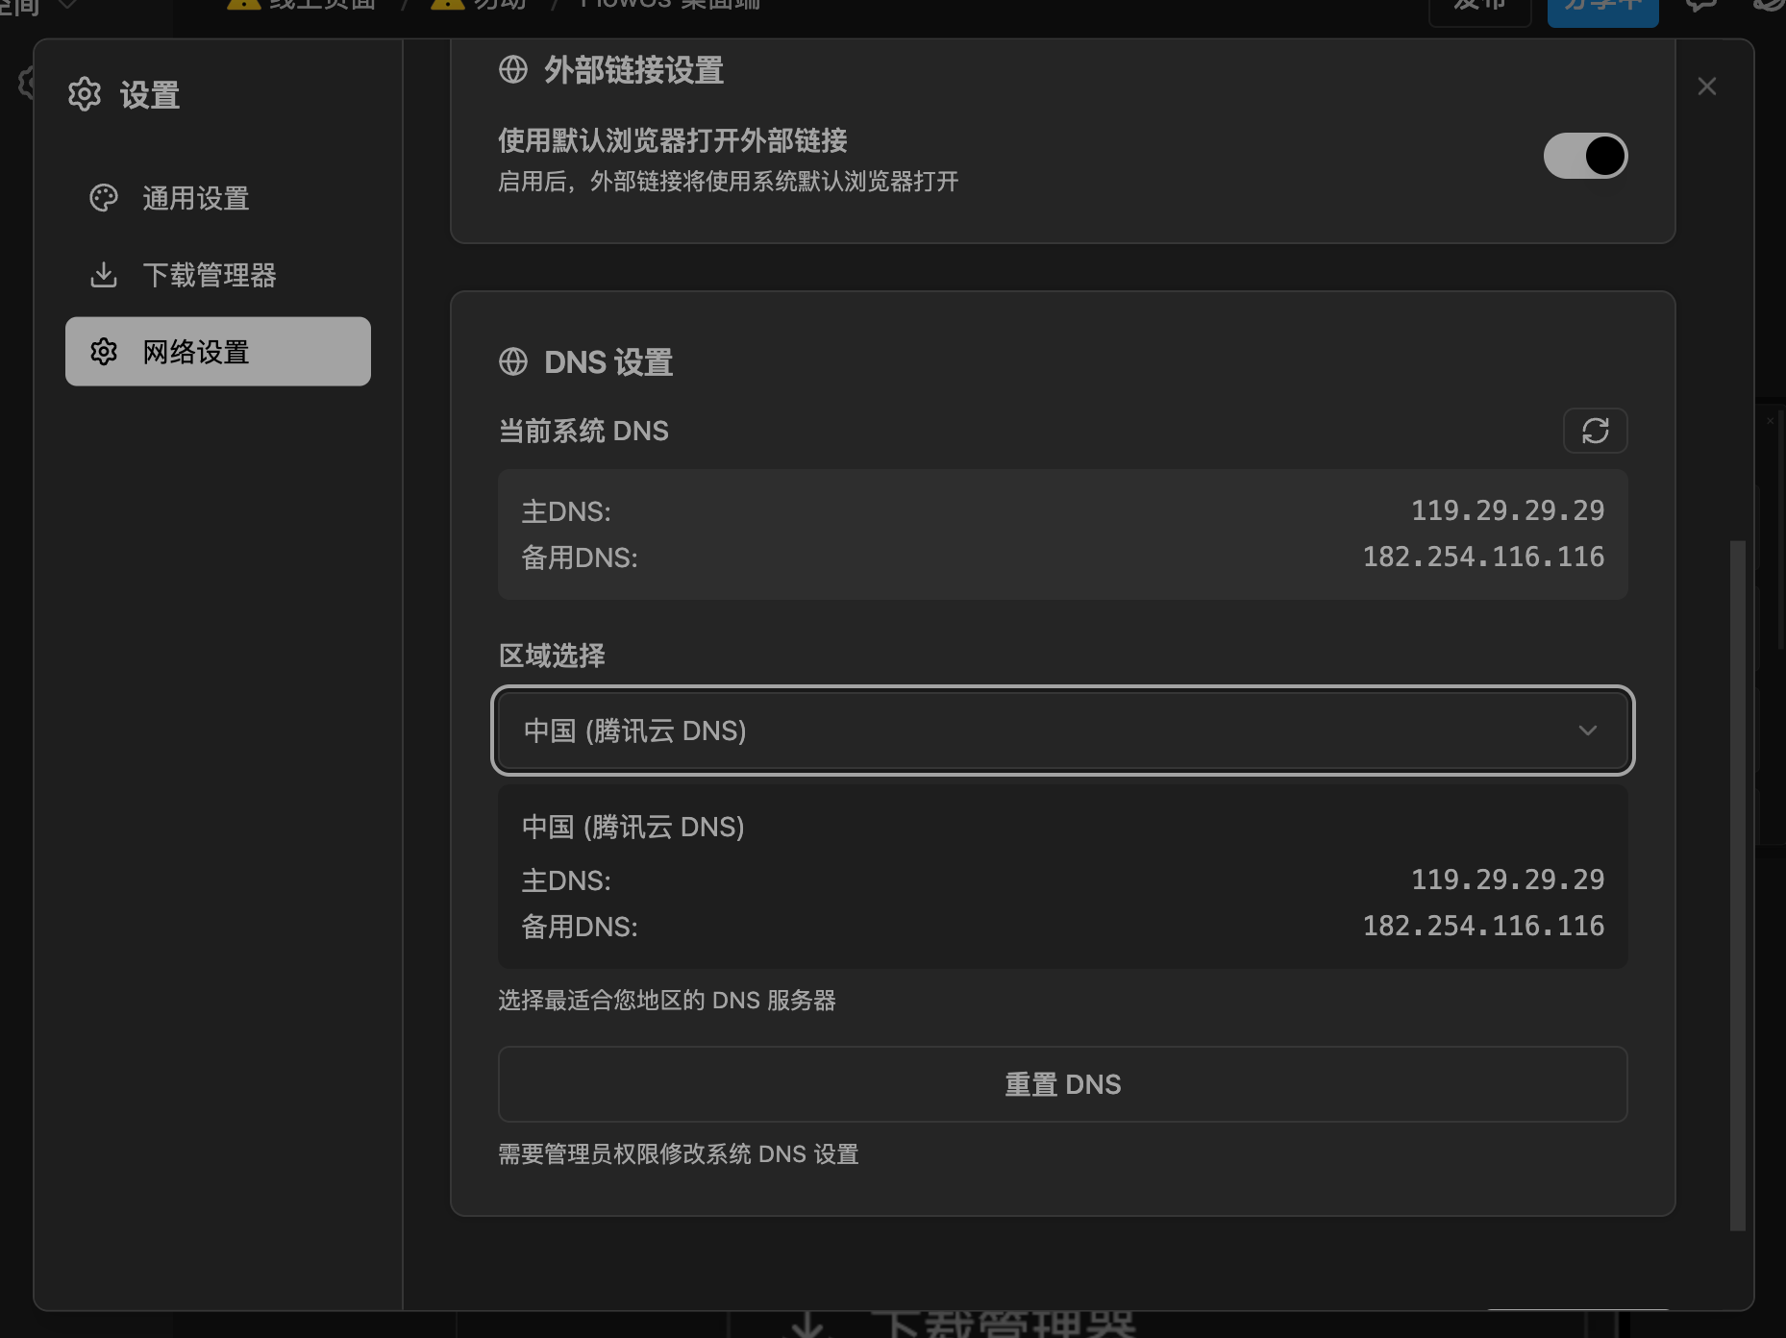Click the globe icon beside DNS 设置
This screenshot has height=1338, width=1786.
pos(513,362)
